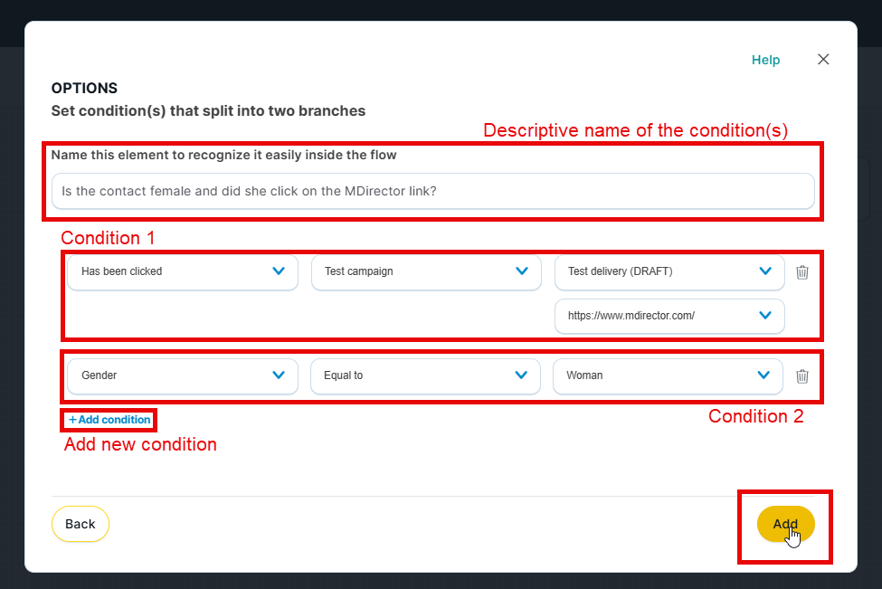The width and height of the screenshot is (882, 589).
Task: Open the Help link
Action: click(x=765, y=60)
